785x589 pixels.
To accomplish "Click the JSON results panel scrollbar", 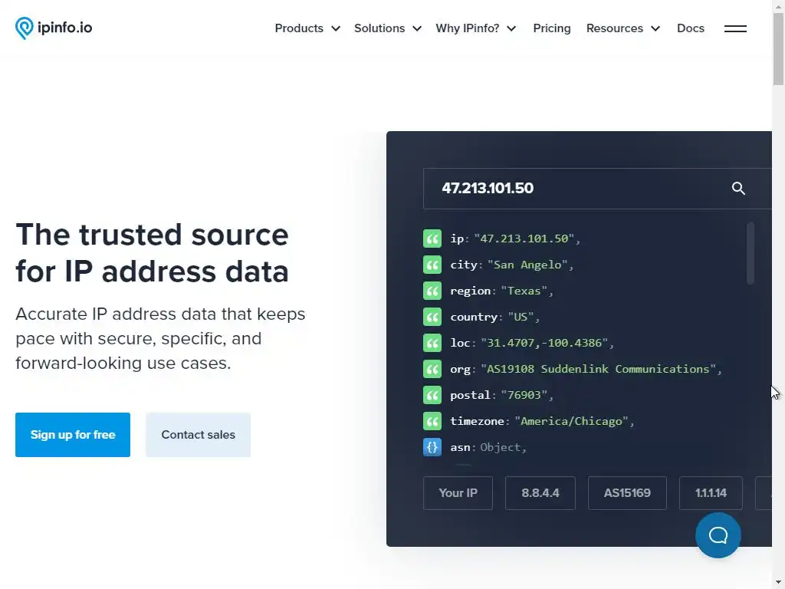I will point(750,253).
